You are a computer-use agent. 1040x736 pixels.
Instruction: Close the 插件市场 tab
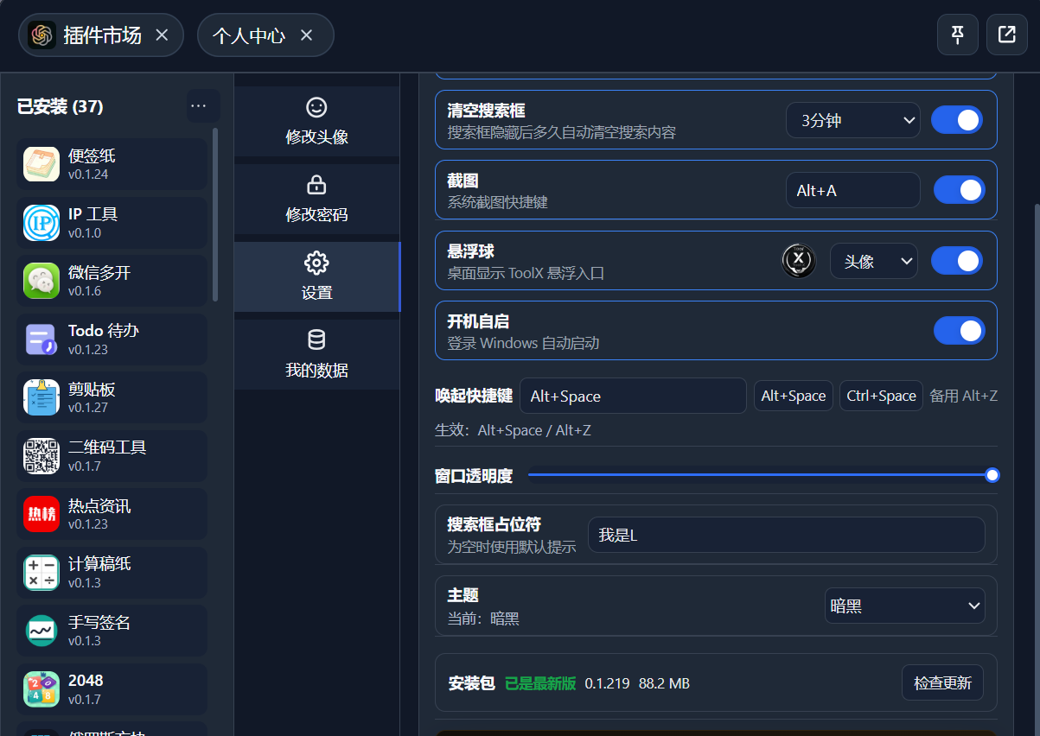pyautogui.click(x=162, y=35)
